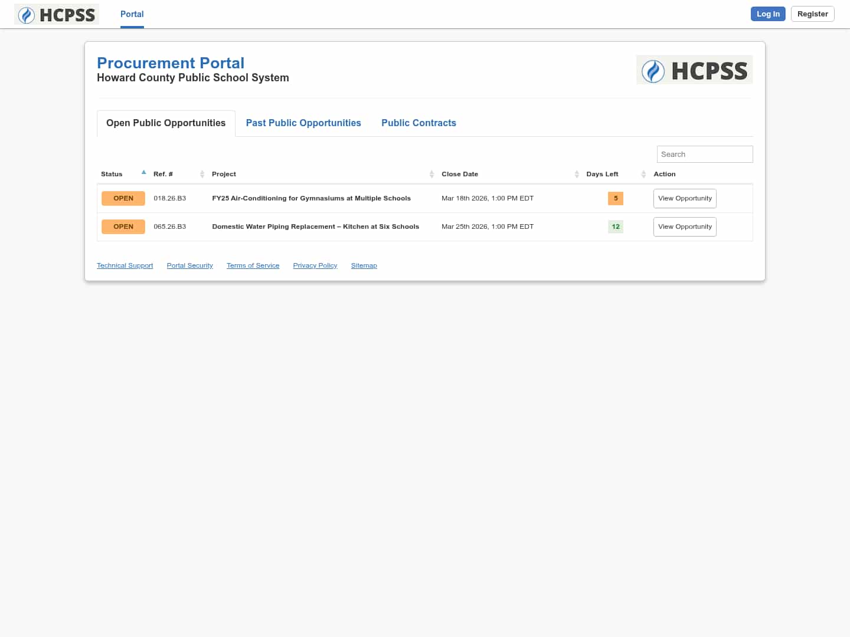This screenshot has height=637, width=850.
Task: Sort the table by the Project column
Action: [431, 174]
